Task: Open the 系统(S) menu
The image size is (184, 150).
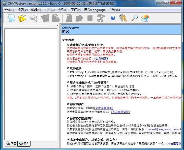Action: click(9, 10)
